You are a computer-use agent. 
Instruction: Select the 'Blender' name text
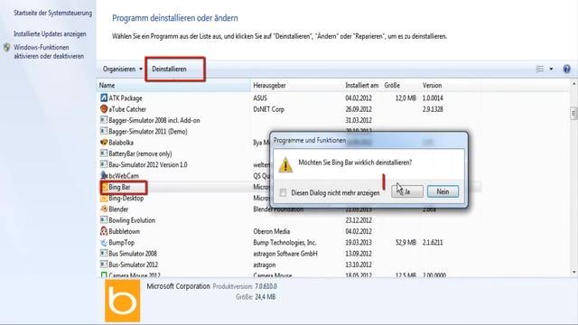point(118,209)
